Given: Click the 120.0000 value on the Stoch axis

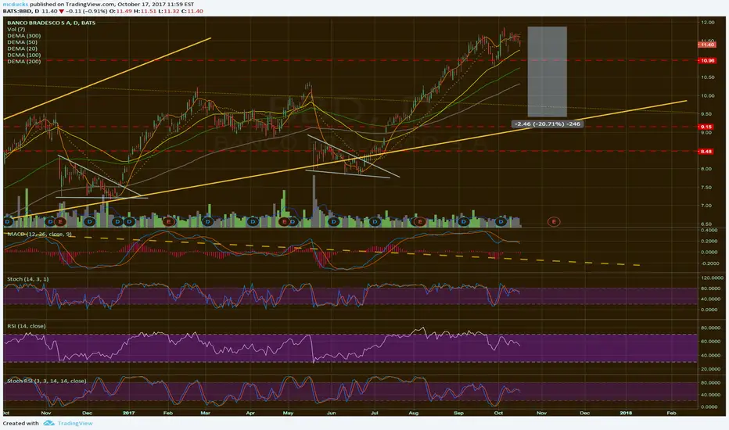Looking at the screenshot, I should [713, 278].
